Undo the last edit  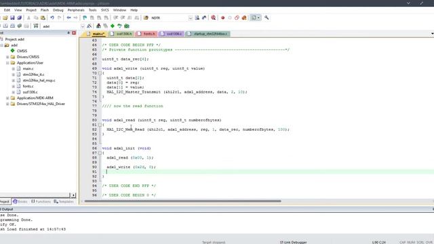52,18
